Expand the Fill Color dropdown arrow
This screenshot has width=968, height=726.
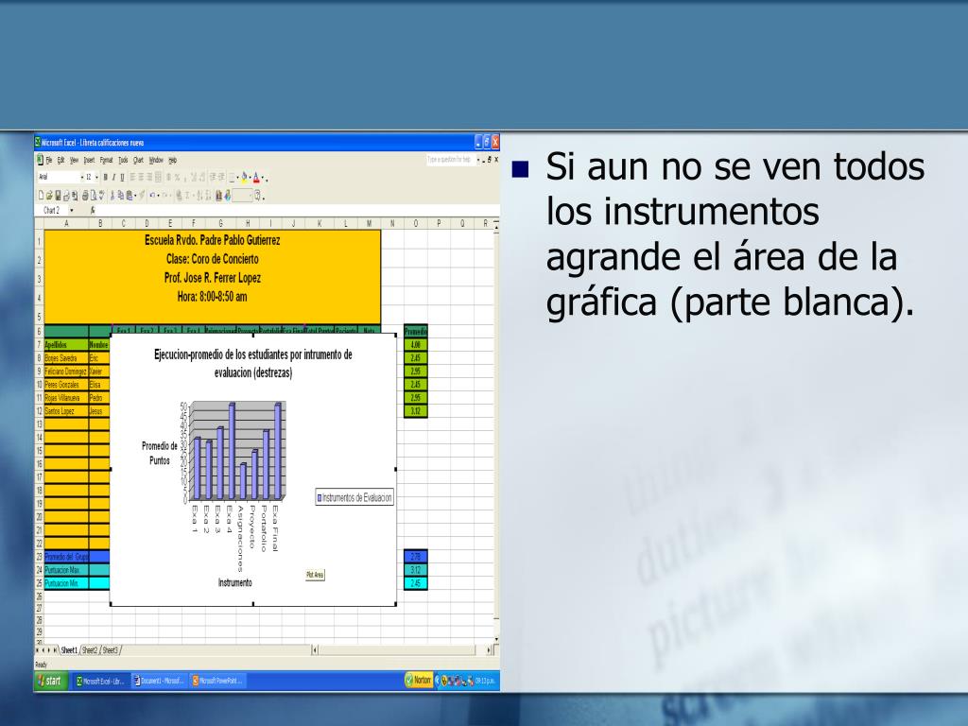click(250, 178)
